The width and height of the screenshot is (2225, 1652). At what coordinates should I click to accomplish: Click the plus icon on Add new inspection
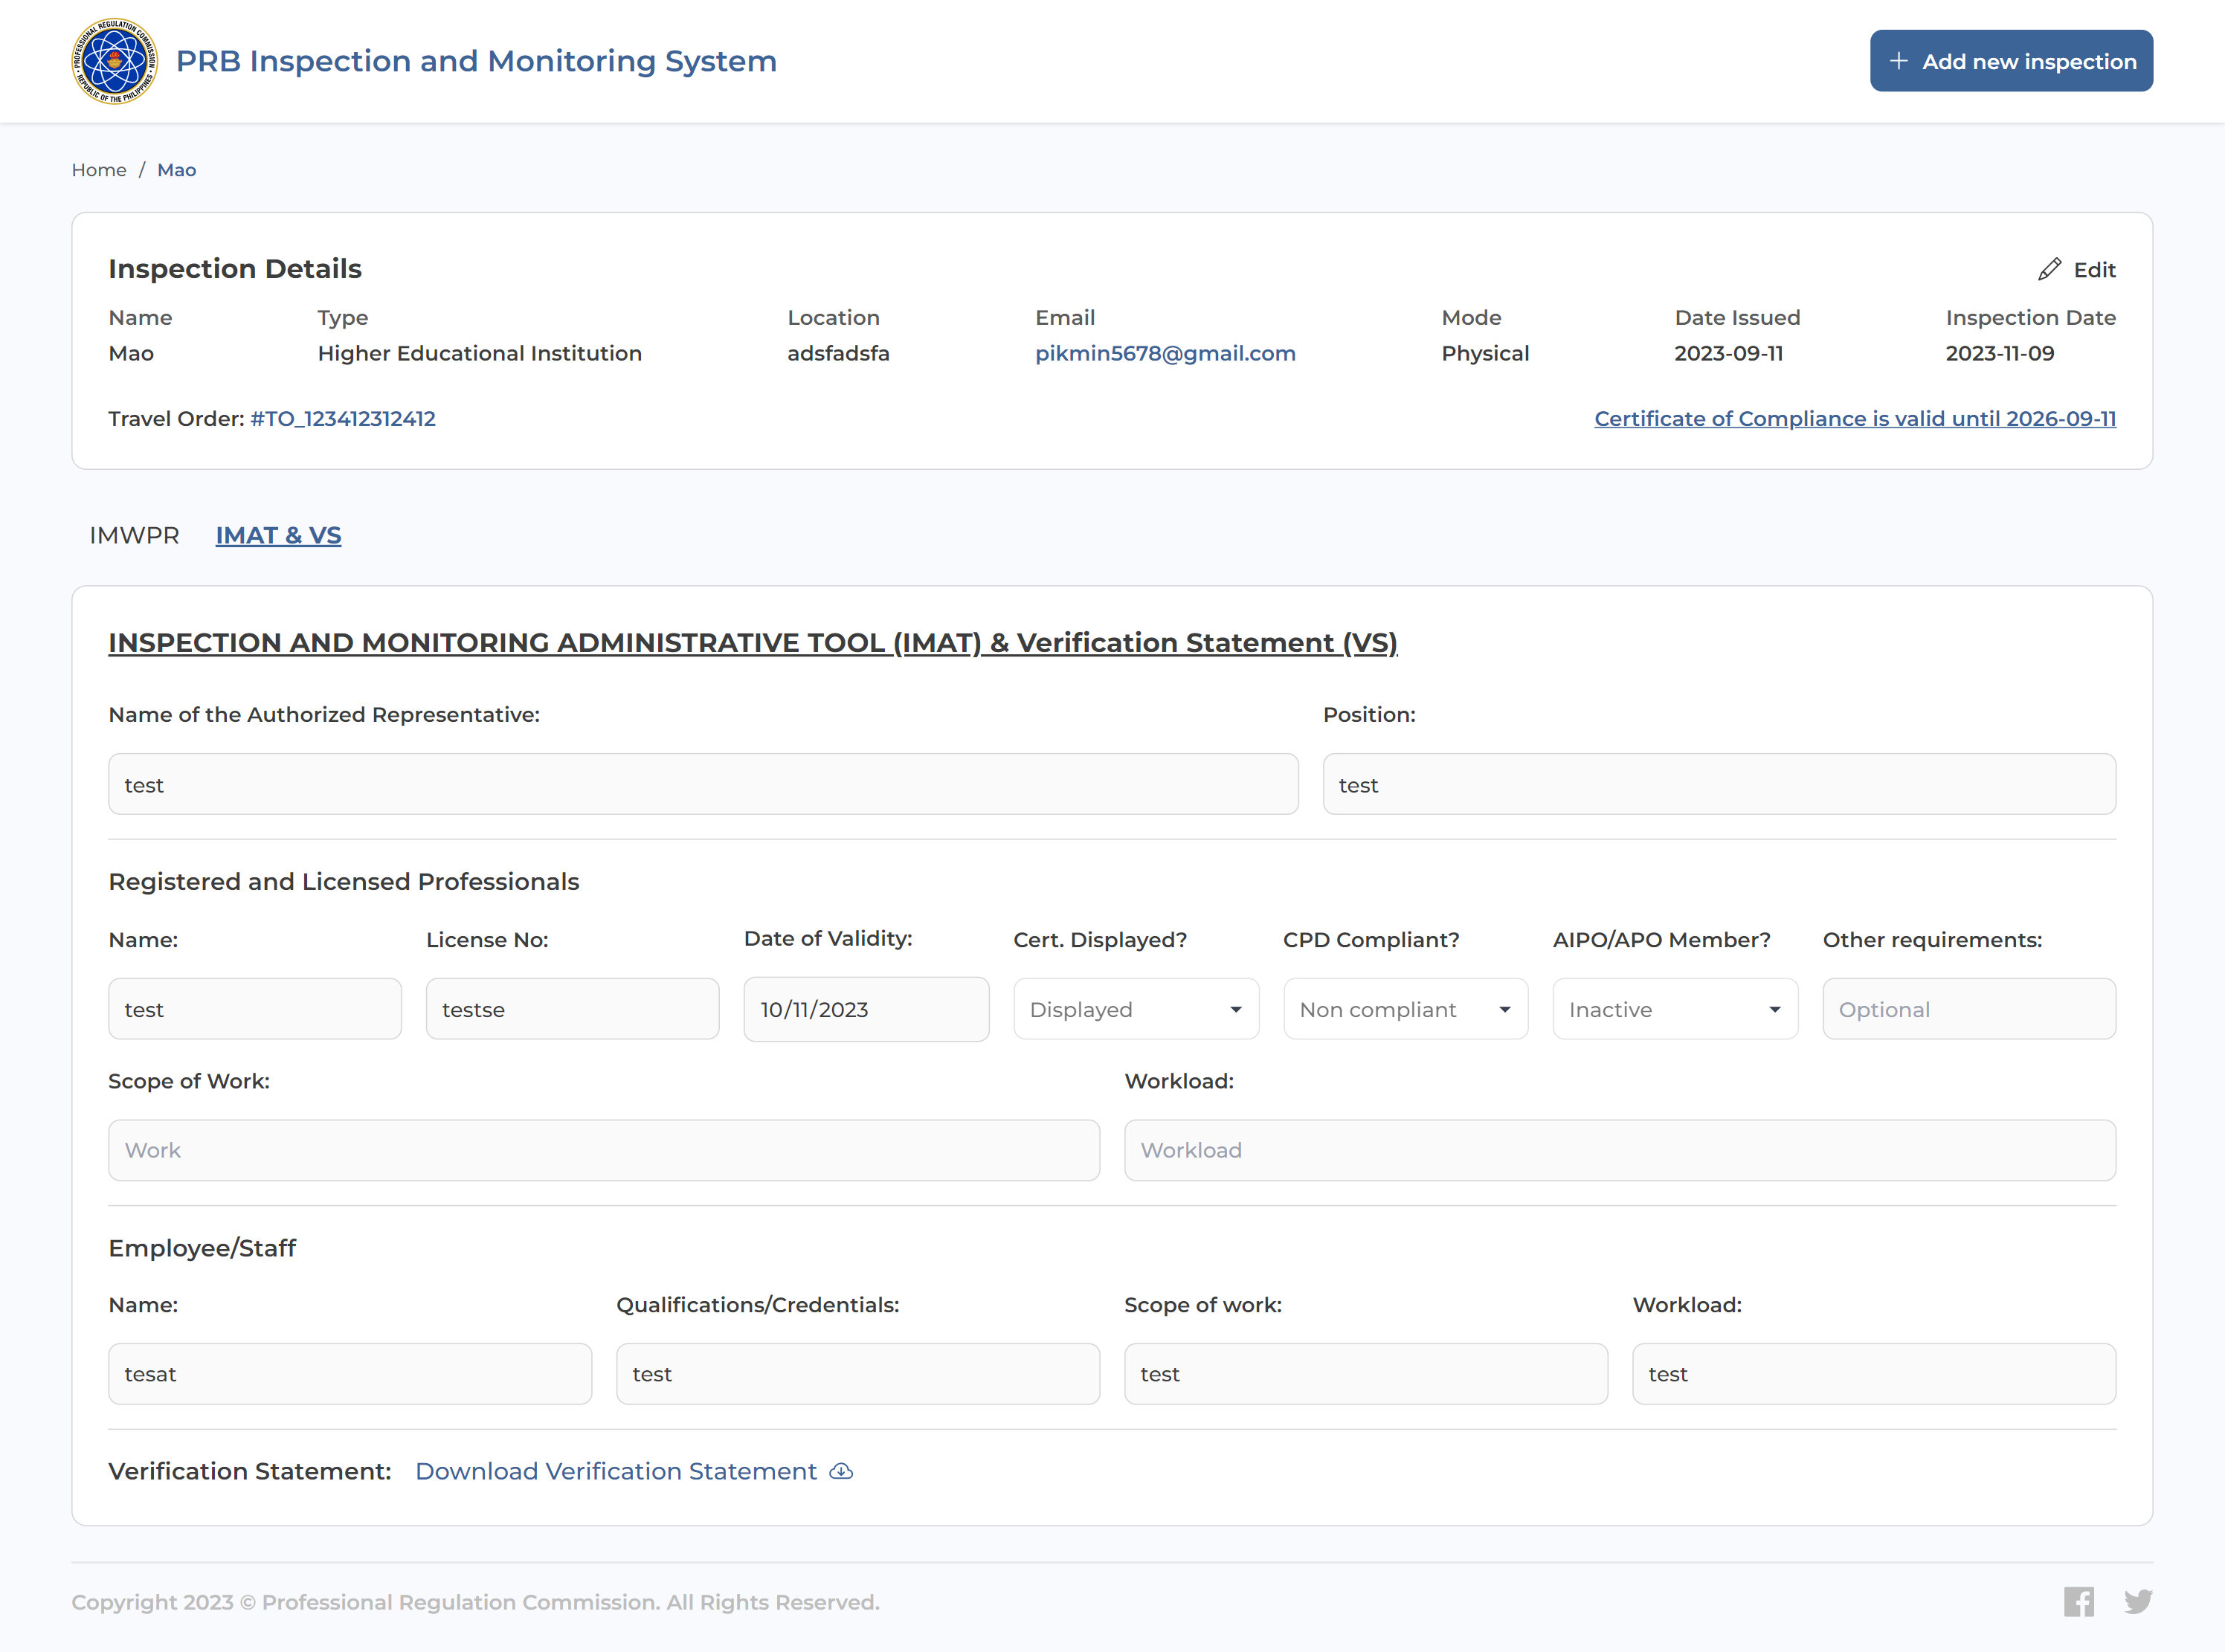pyautogui.click(x=1898, y=61)
